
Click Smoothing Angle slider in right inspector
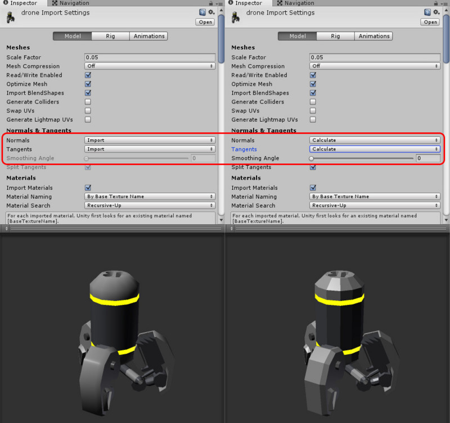pyautogui.click(x=362, y=158)
